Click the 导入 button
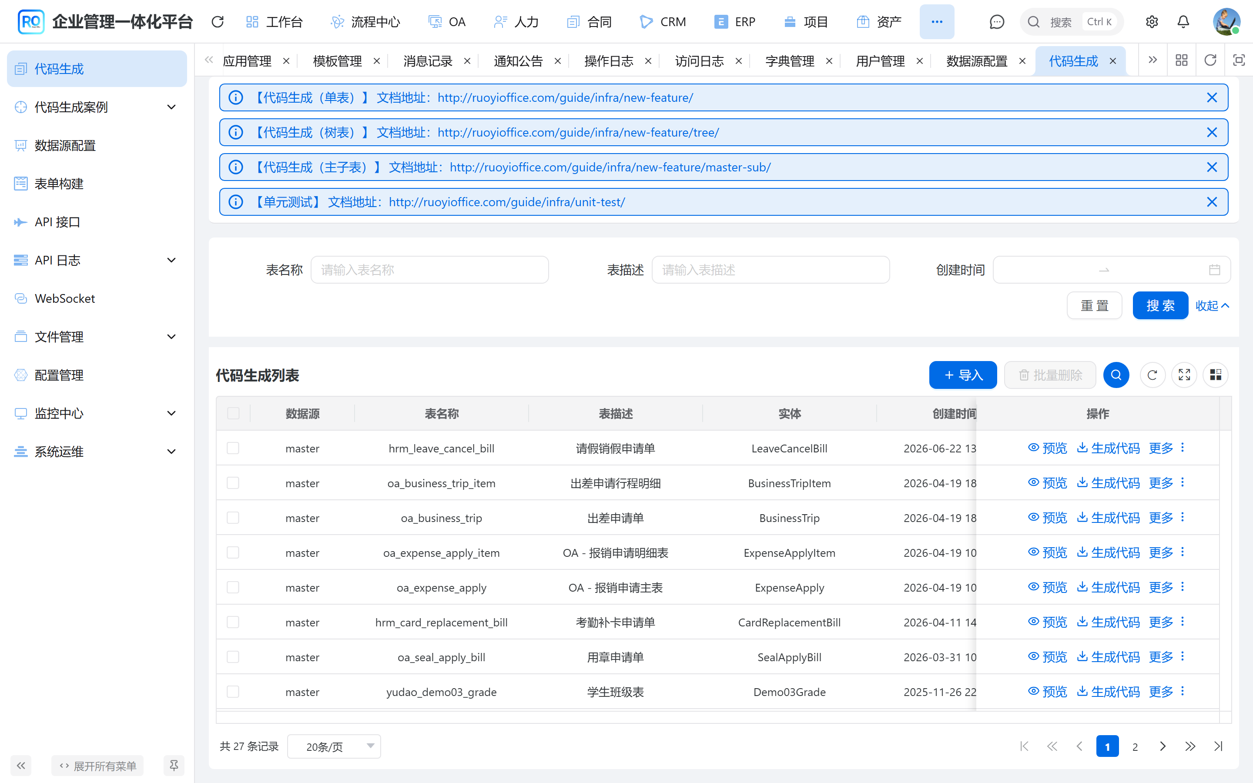Viewport: 1253px width, 783px height. (962, 375)
